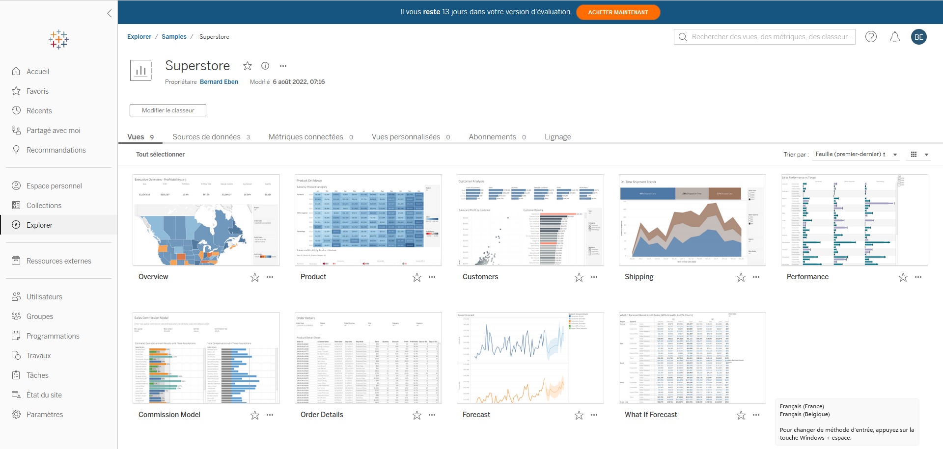Collapse the sidebar with the chevron arrow
The image size is (943, 449).
(x=110, y=13)
